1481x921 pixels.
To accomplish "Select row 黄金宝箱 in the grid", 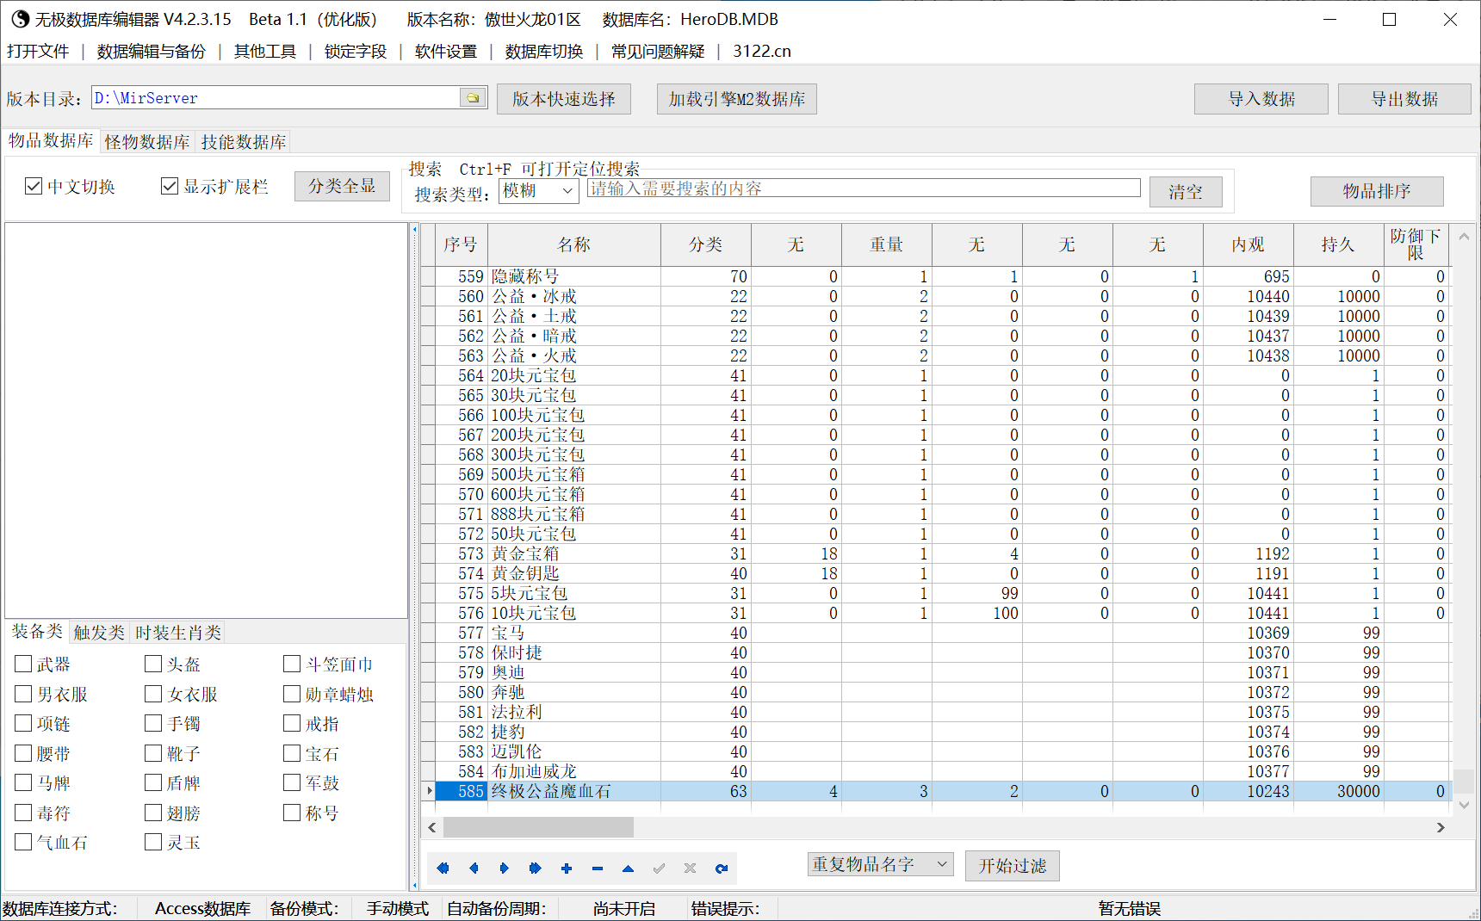I will (x=936, y=553).
